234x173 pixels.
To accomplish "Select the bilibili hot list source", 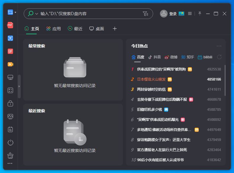I will point(205,57).
